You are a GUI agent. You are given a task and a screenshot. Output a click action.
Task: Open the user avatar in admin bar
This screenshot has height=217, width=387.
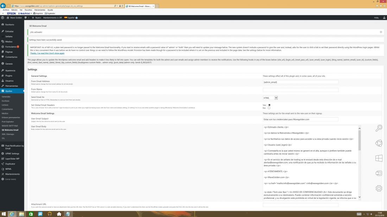(384, 18)
